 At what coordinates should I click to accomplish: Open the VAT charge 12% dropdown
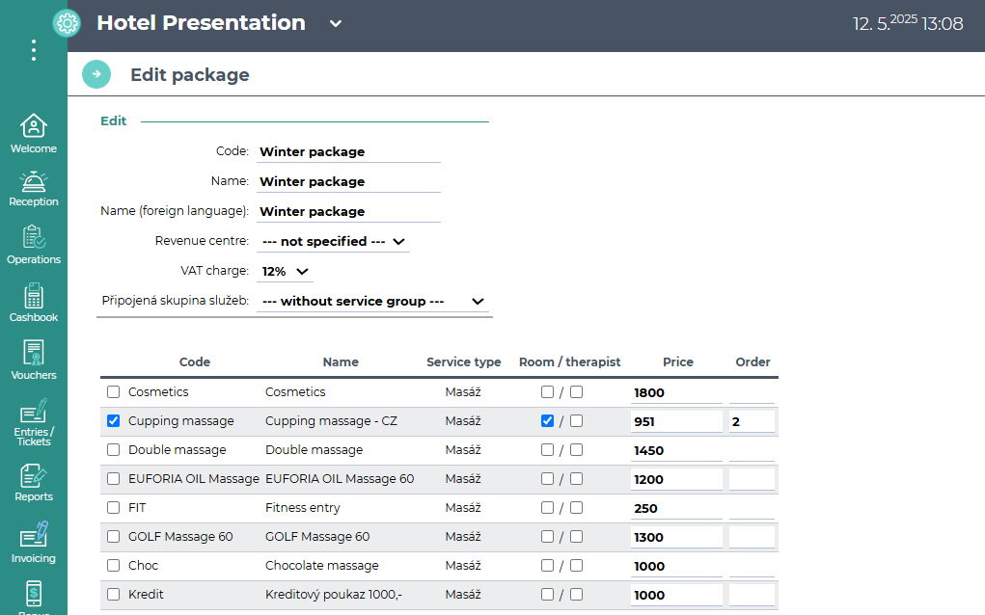click(286, 271)
